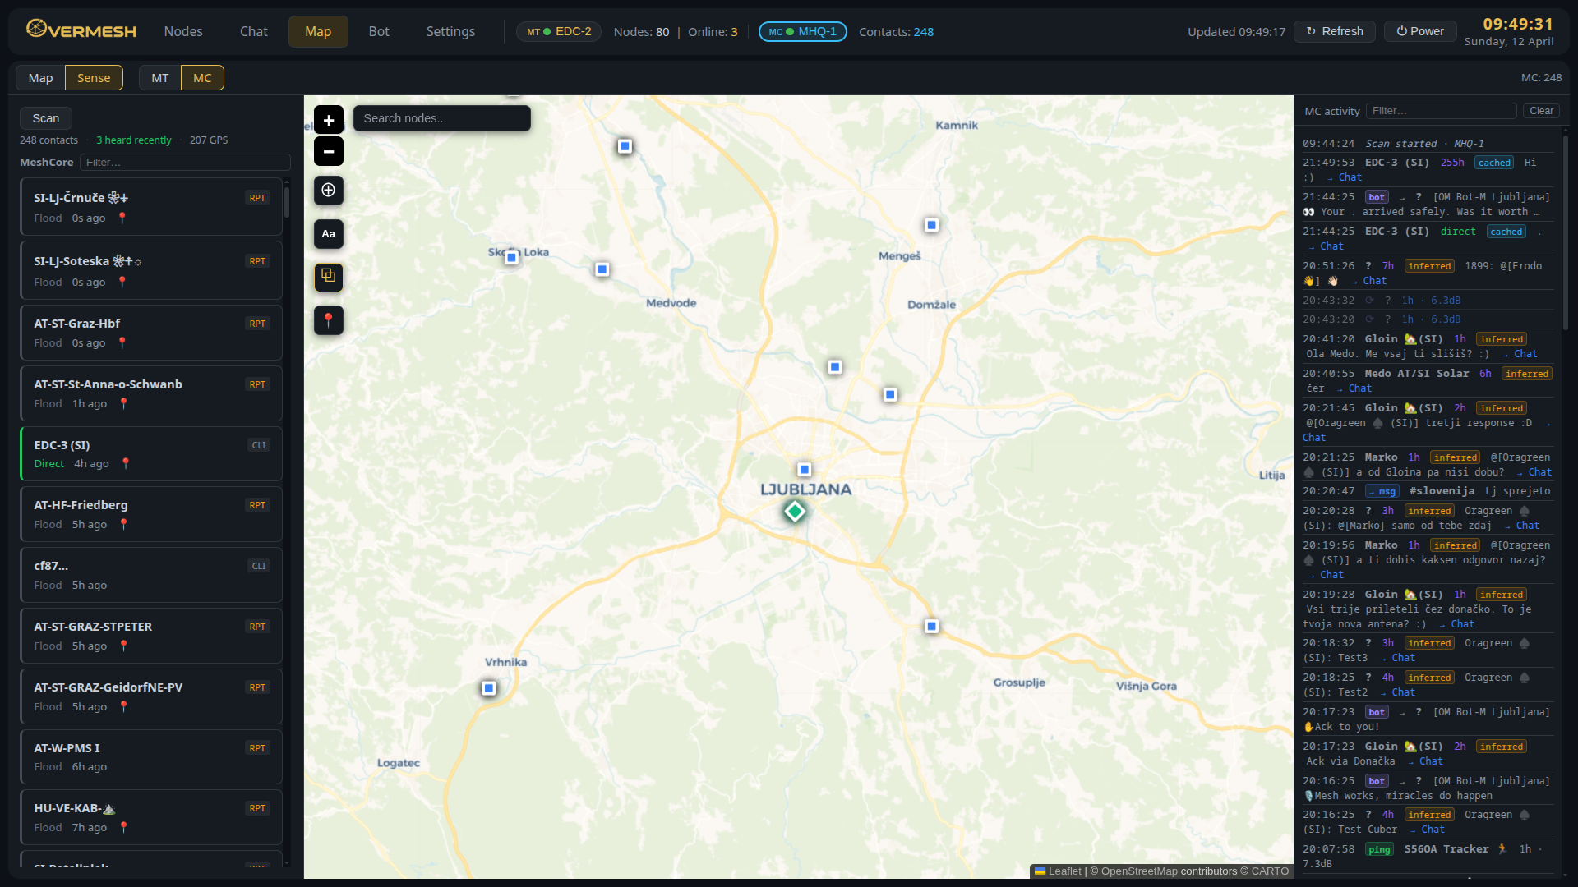Image resolution: width=1578 pixels, height=887 pixels.
Task: Click the '3 heard recently' text
Action: click(x=134, y=140)
